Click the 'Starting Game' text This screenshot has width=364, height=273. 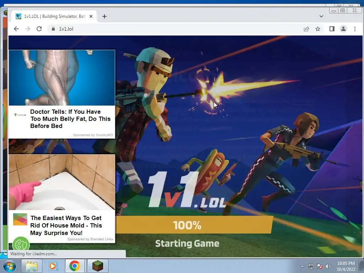tap(187, 243)
